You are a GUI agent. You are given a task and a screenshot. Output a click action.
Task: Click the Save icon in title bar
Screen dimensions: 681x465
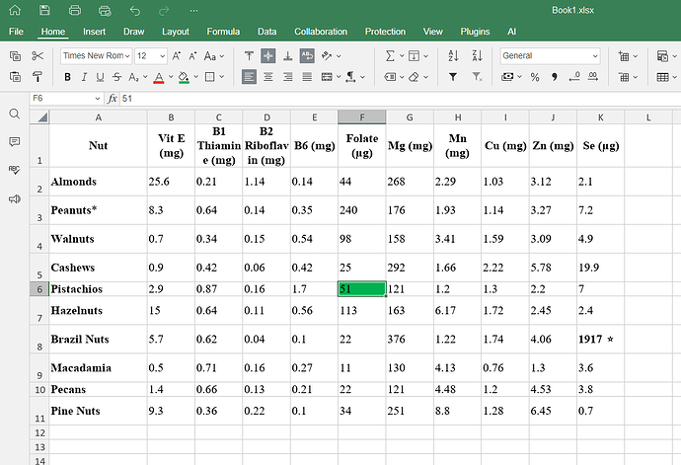coord(44,11)
